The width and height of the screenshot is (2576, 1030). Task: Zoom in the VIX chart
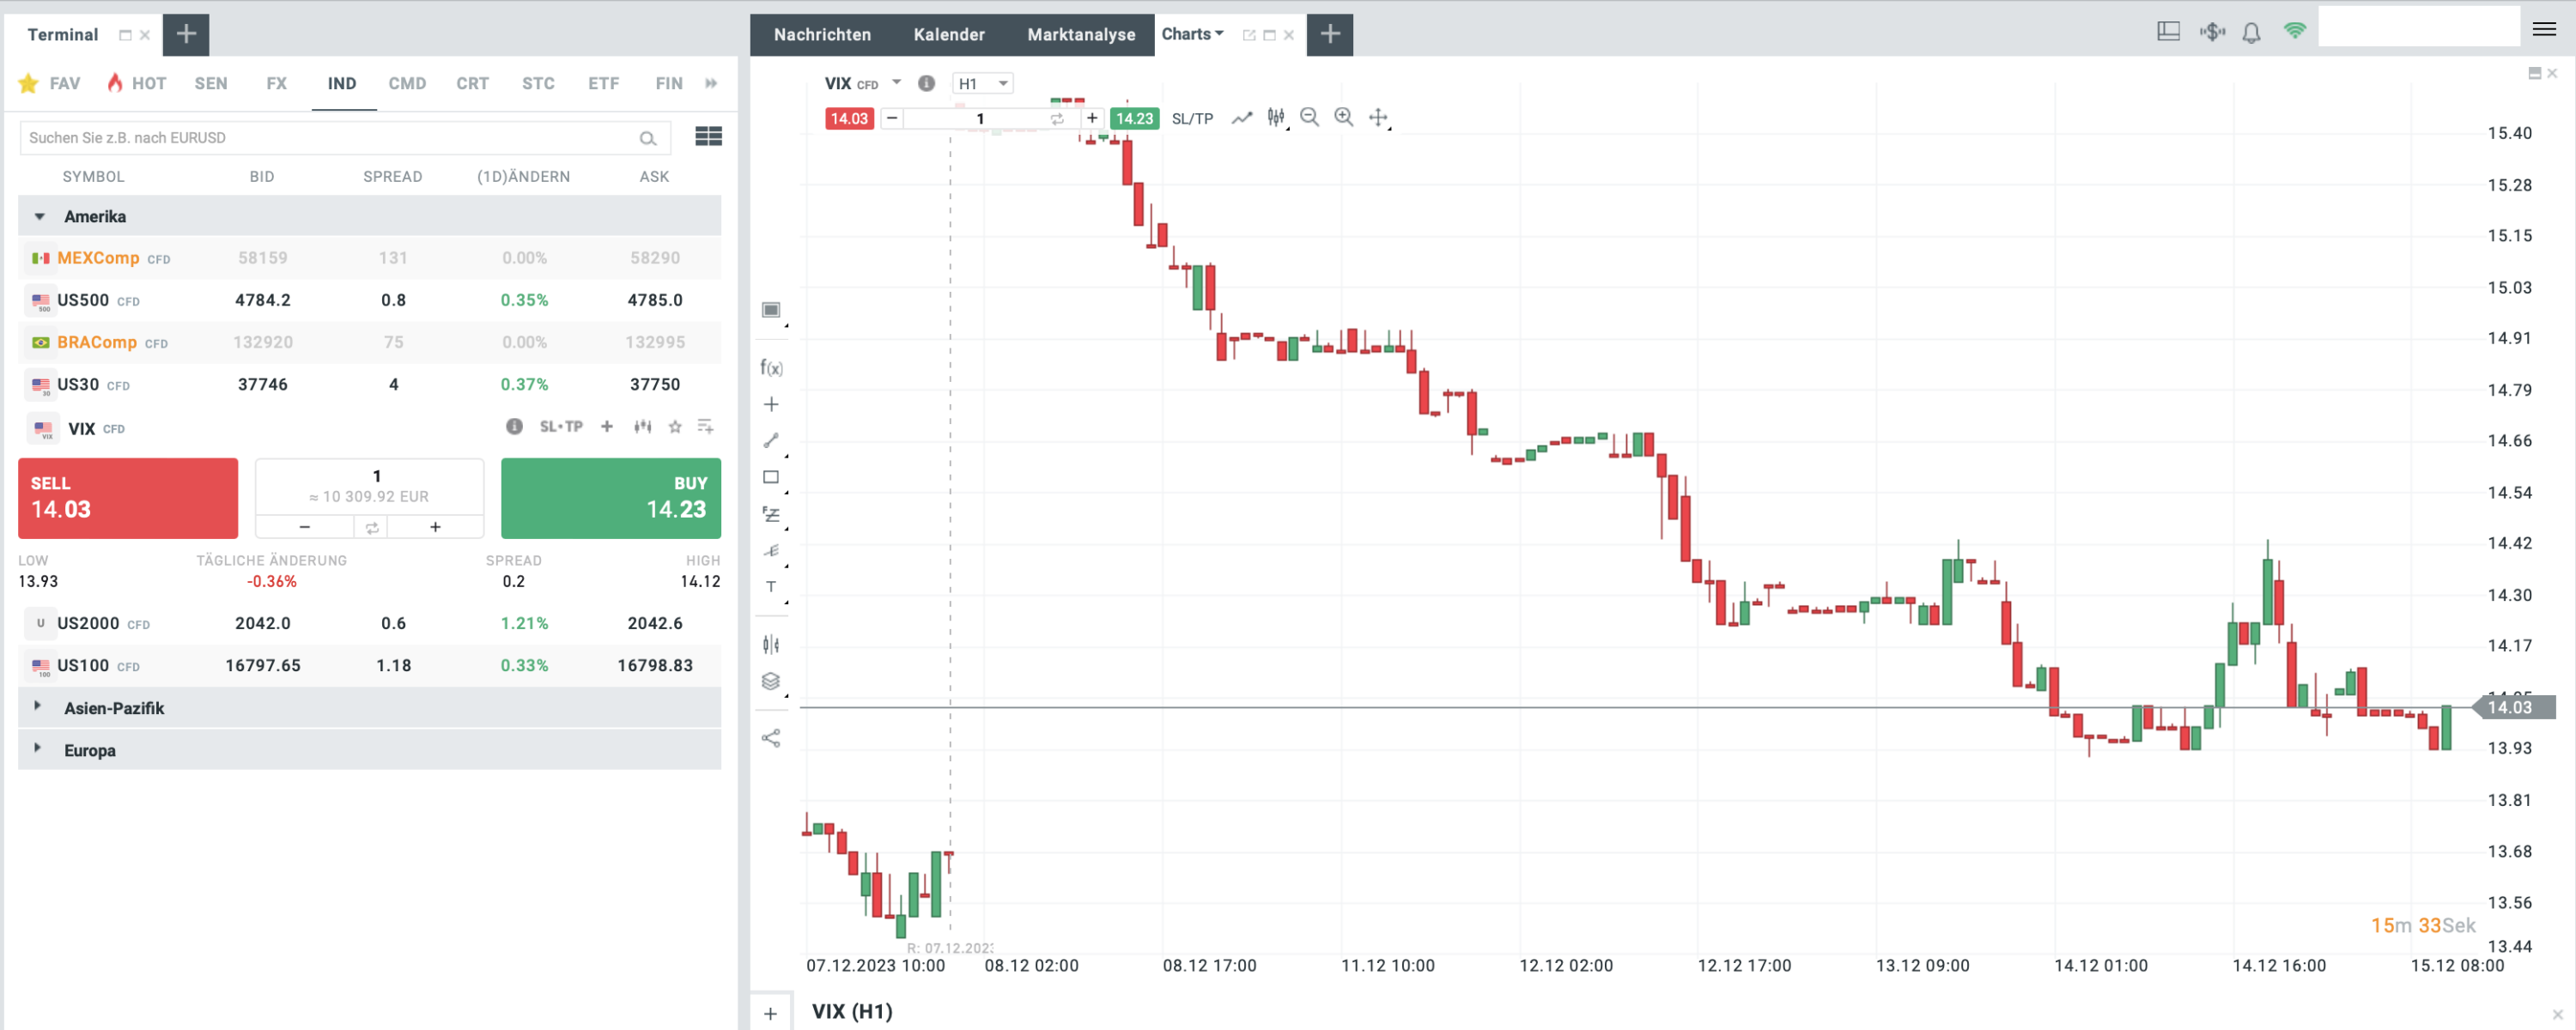point(1344,118)
